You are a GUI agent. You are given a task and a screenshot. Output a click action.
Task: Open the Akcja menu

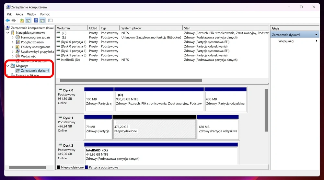[19, 14]
